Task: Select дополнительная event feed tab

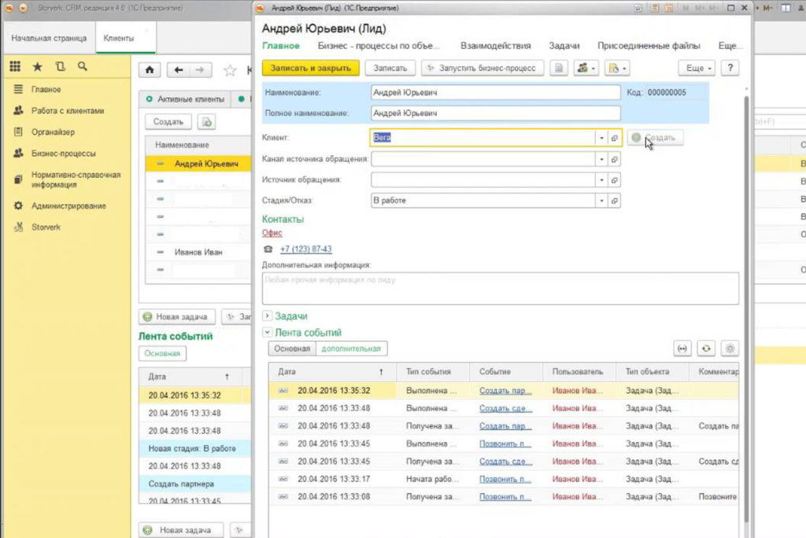Action: pyautogui.click(x=351, y=349)
